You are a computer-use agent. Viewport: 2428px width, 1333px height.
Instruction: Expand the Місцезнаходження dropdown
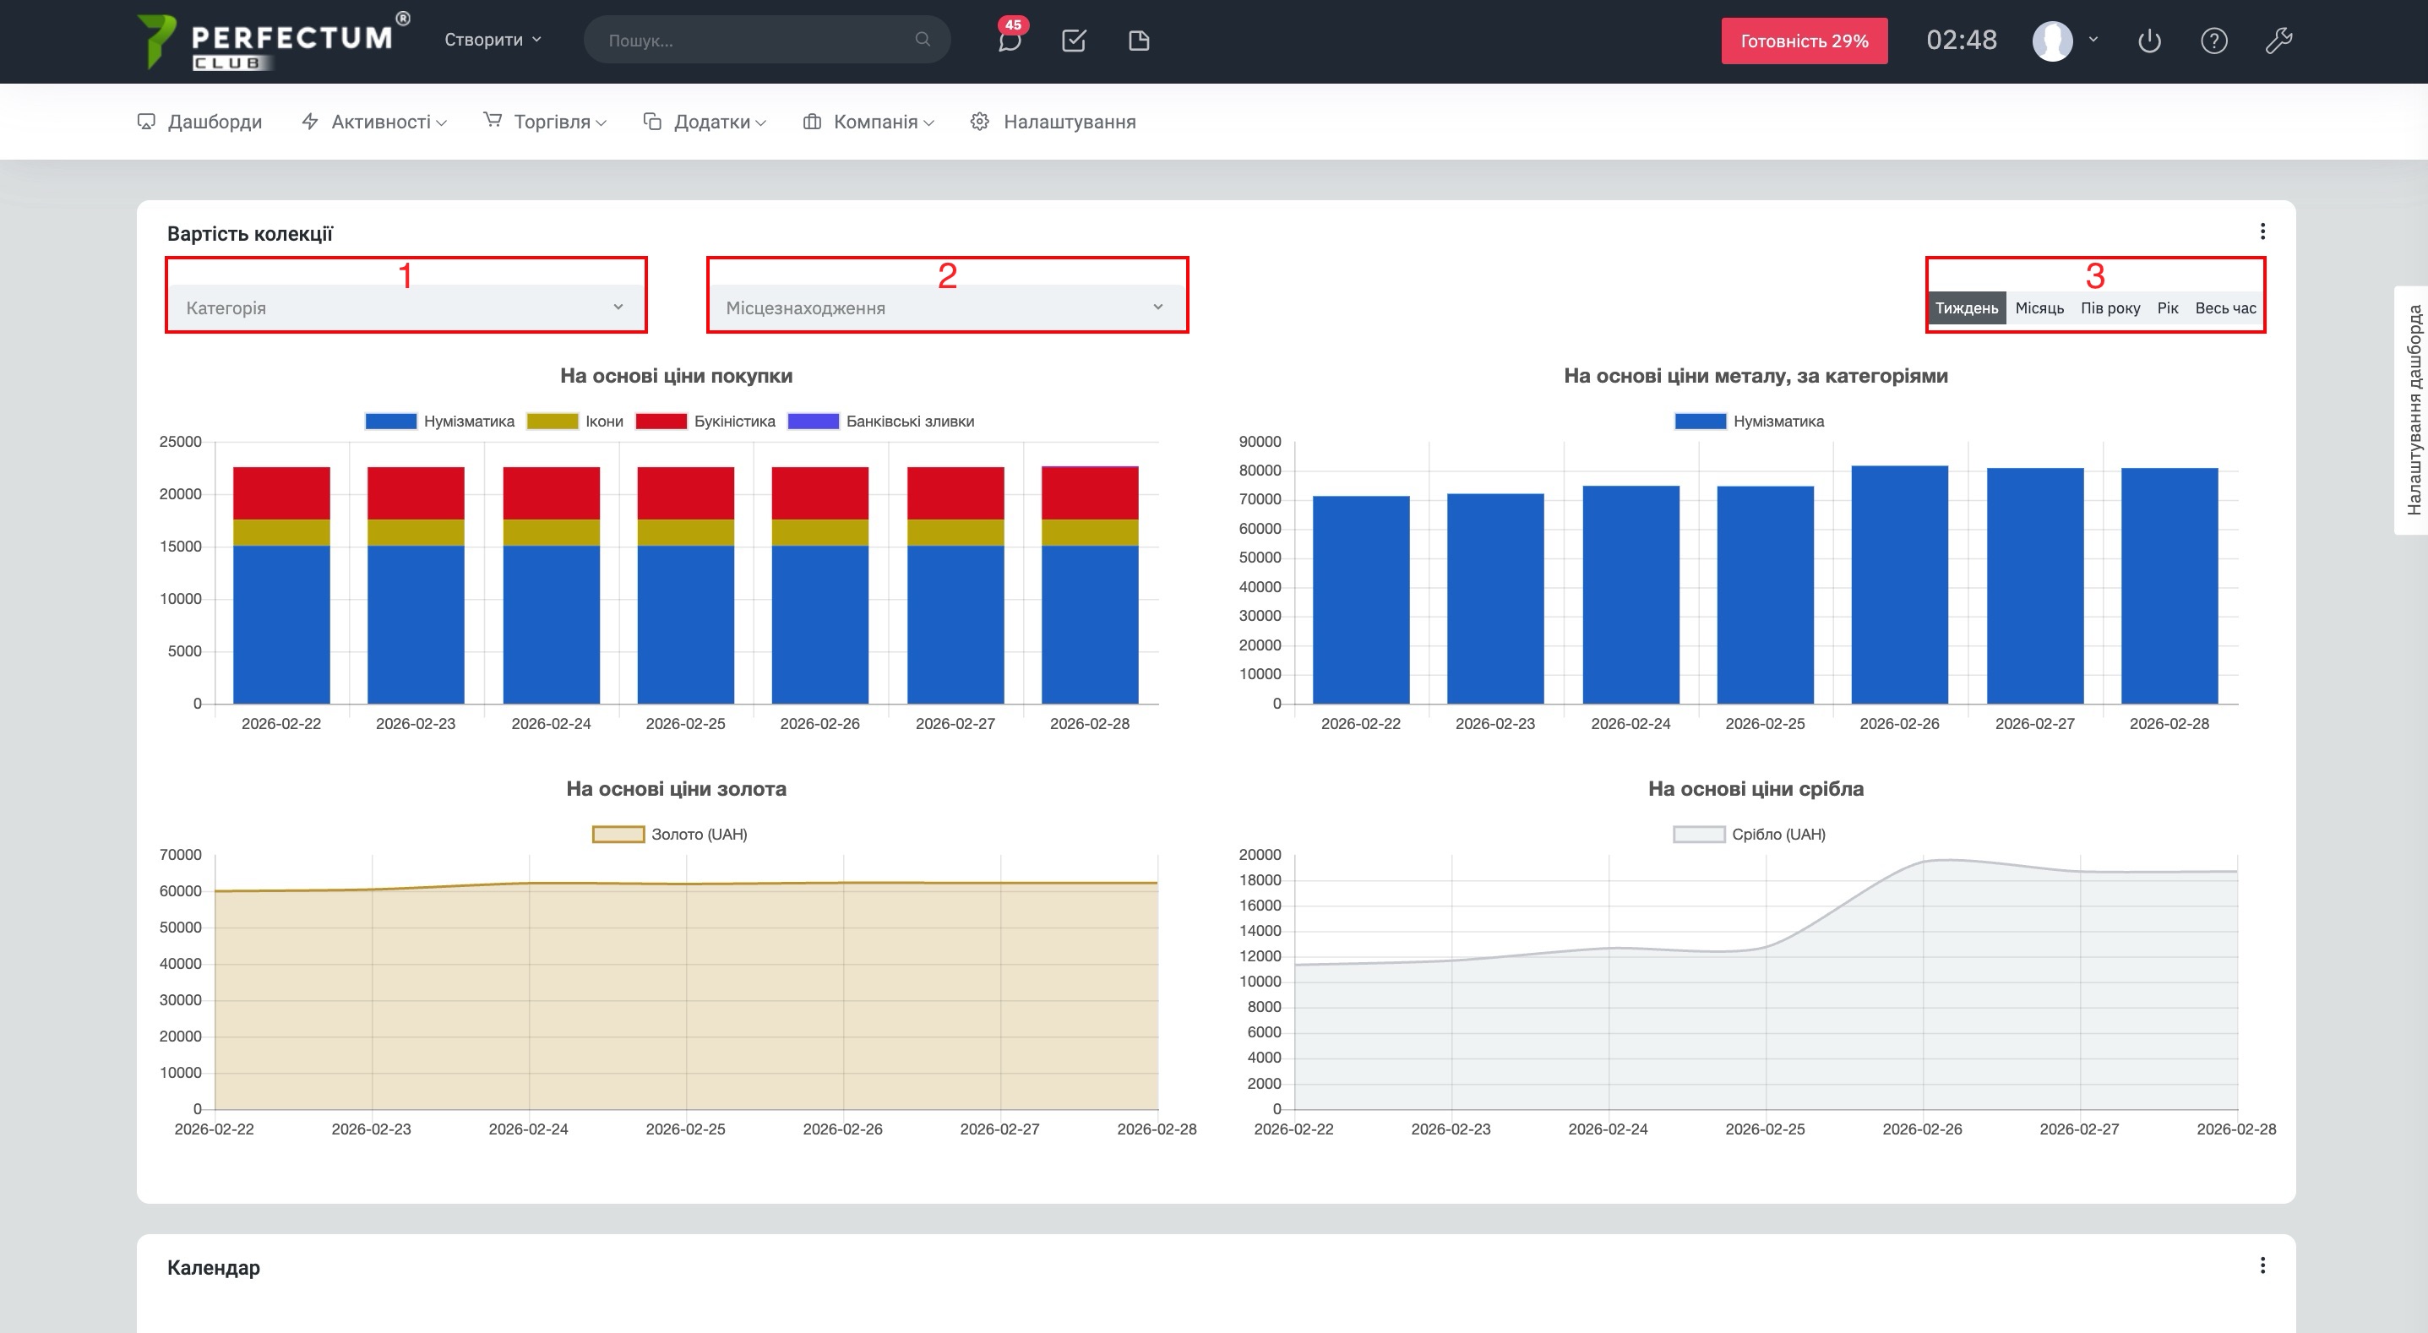945,307
